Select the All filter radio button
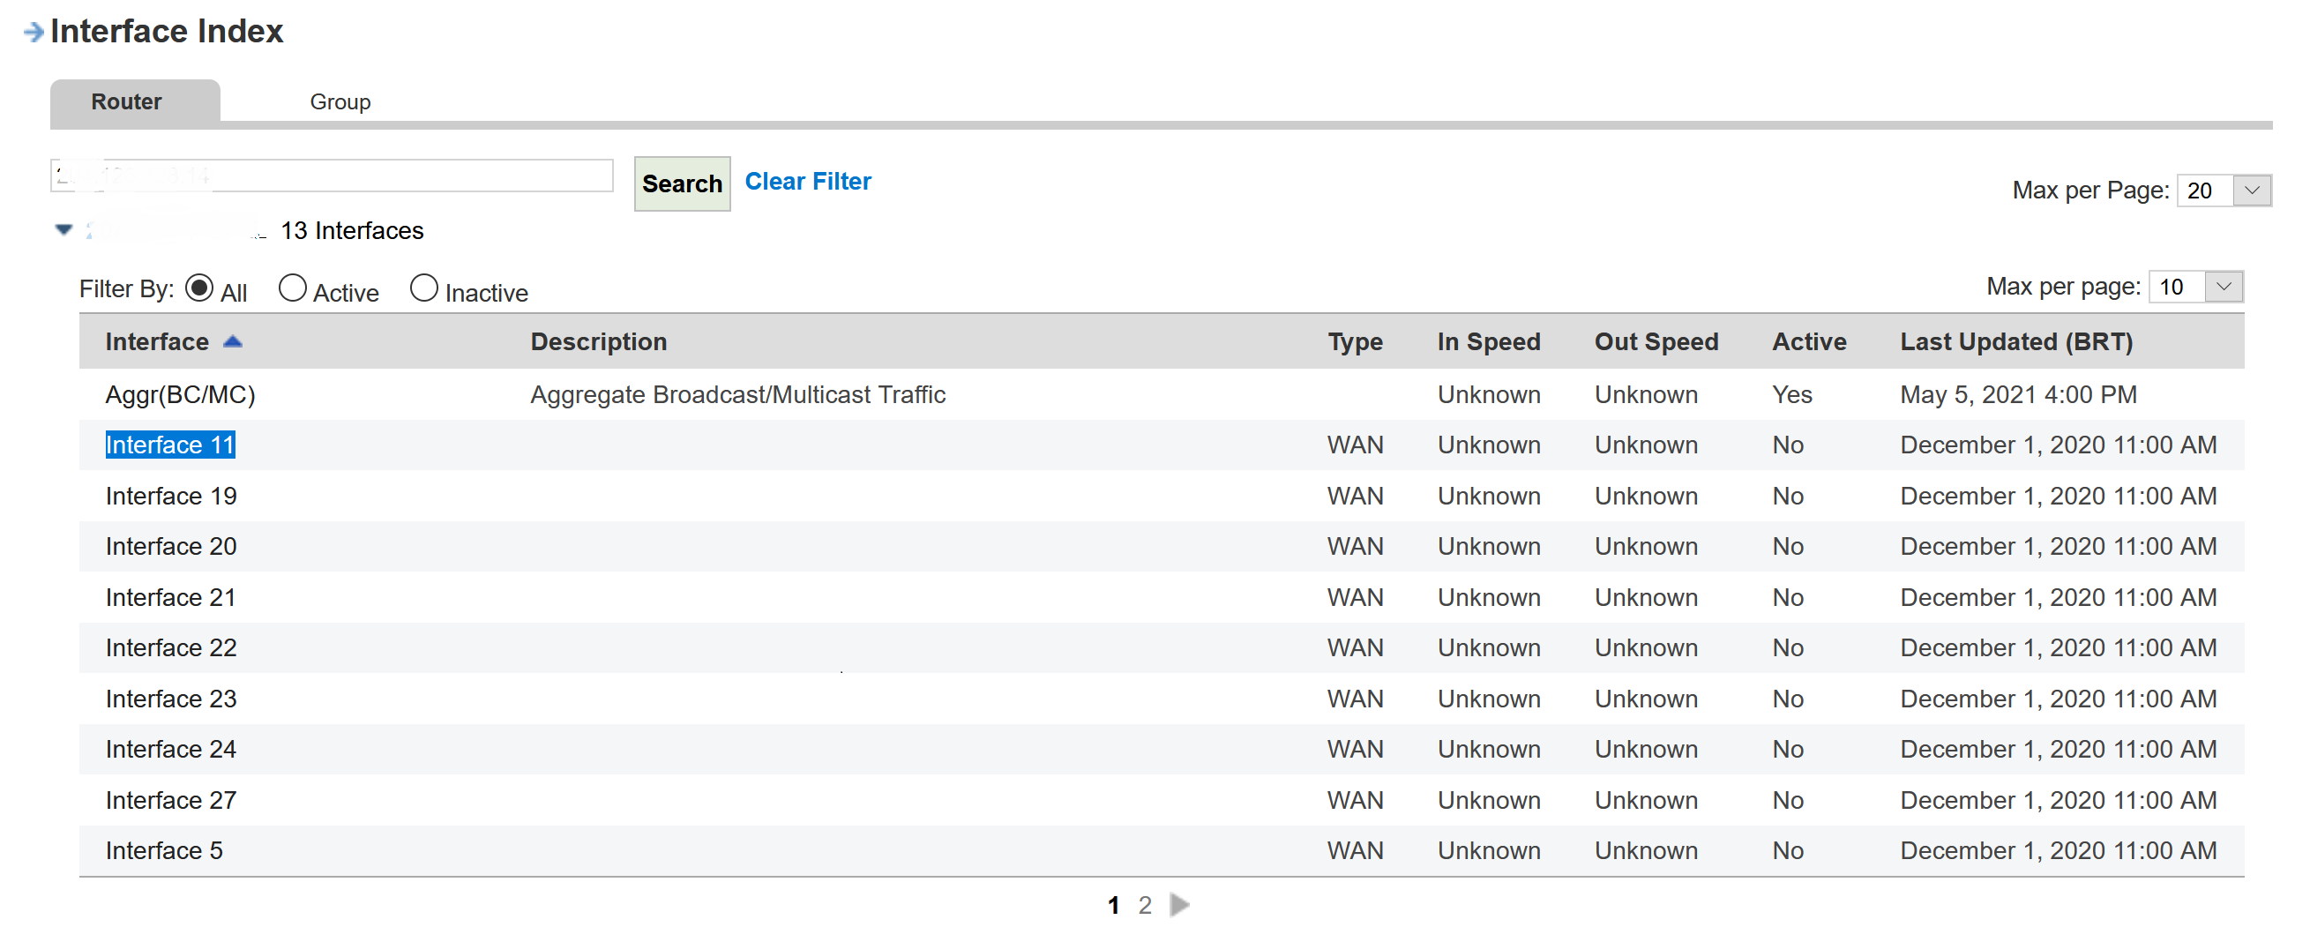 (199, 288)
